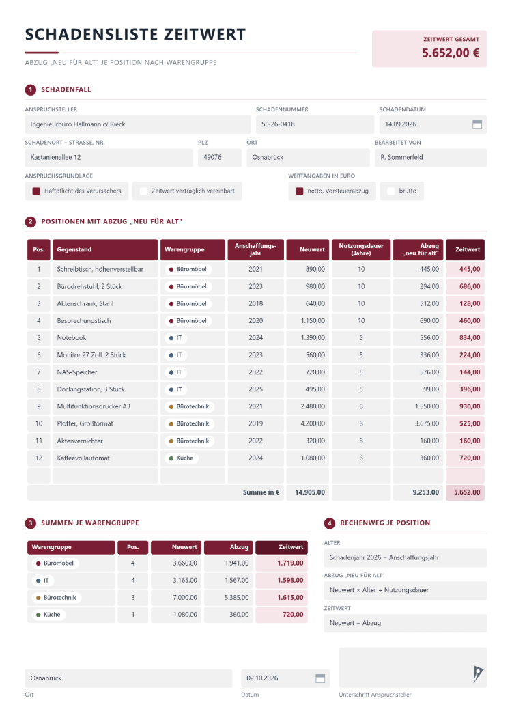
Task: Select the total Neuwert 14.905,00
Action: coord(308,492)
